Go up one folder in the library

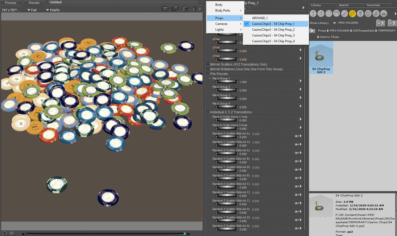pyautogui.click(x=312, y=31)
